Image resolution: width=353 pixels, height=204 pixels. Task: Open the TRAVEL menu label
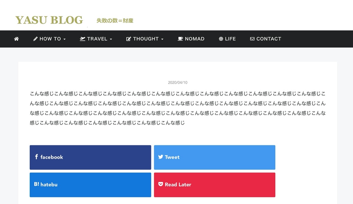coord(97,39)
